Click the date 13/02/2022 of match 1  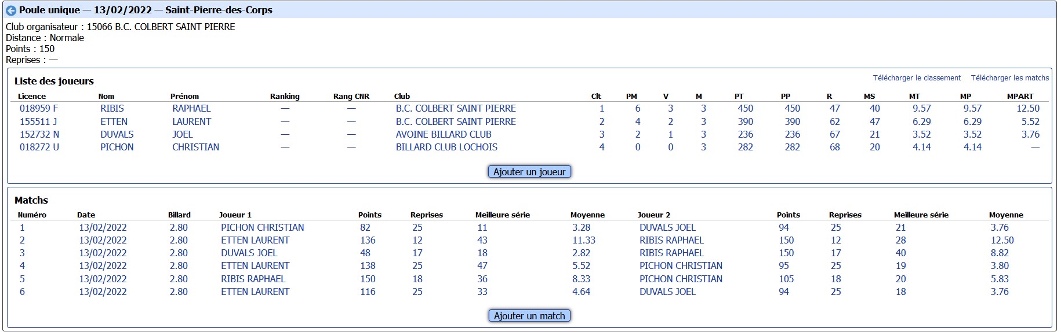click(x=103, y=227)
